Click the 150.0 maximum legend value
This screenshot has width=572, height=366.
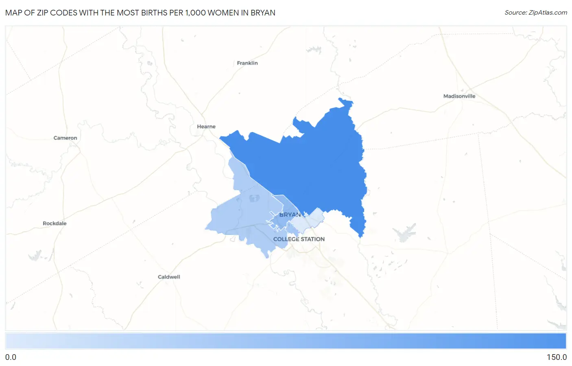[x=557, y=357]
